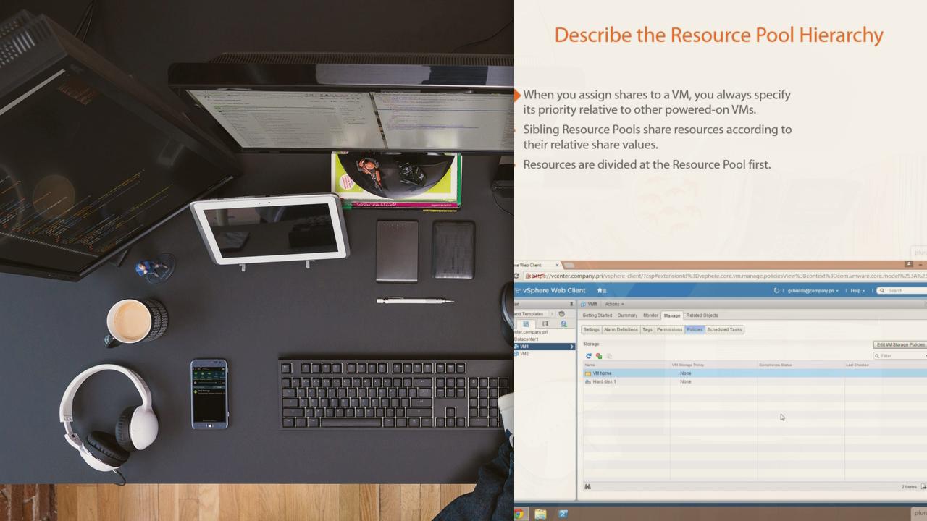Switch to the Networking inventory tab icon

[563, 324]
